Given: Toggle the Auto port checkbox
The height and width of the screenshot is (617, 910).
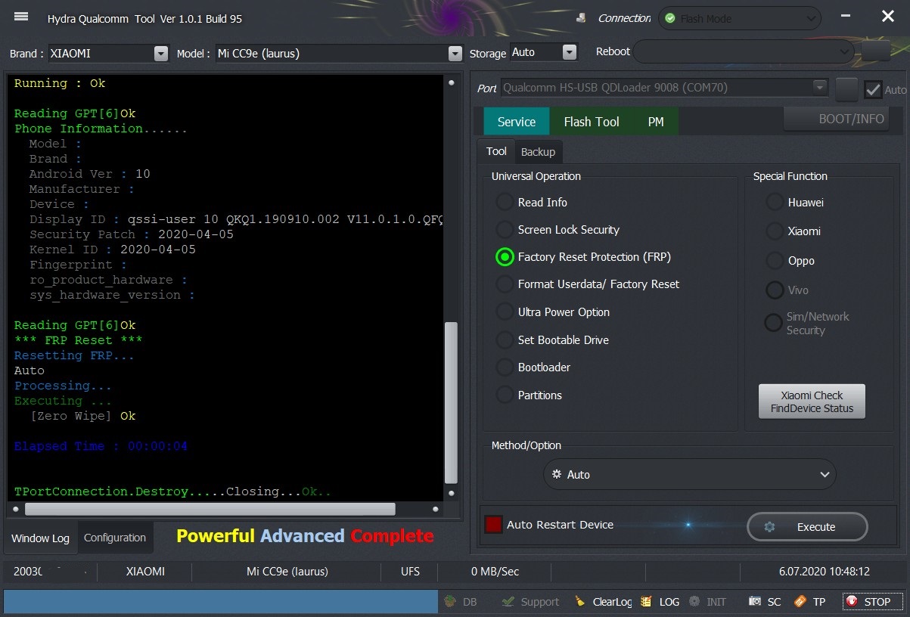Looking at the screenshot, I should pyautogui.click(x=873, y=89).
